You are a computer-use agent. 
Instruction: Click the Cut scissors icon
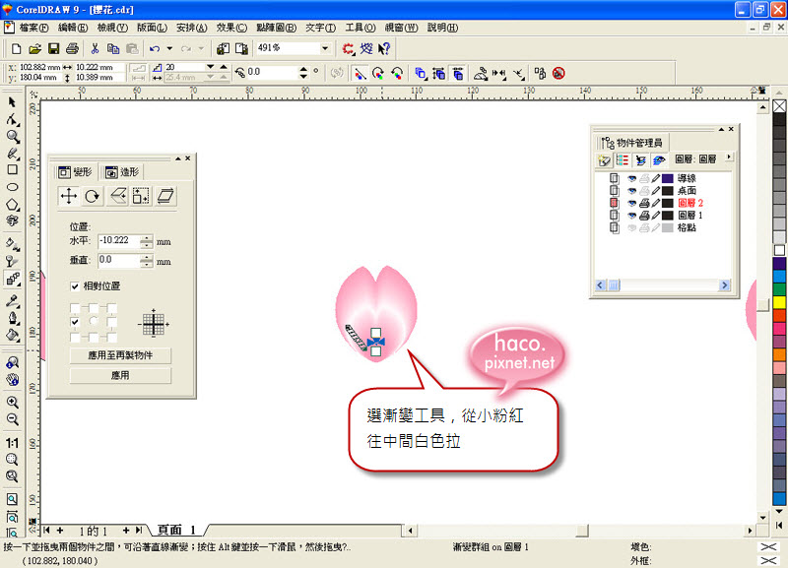click(95, 48)
